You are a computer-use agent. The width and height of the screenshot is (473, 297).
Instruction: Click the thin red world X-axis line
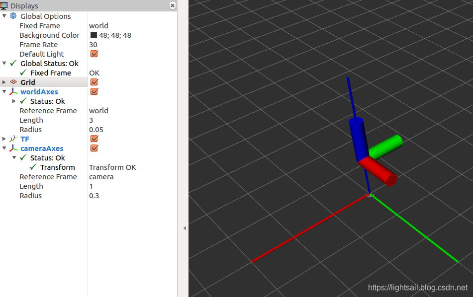point(309,228)
